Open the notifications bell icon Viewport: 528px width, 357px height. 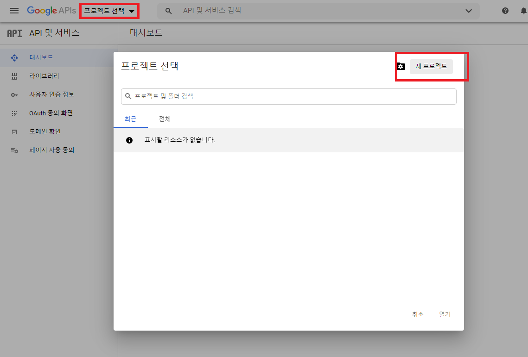click(524, 11)
